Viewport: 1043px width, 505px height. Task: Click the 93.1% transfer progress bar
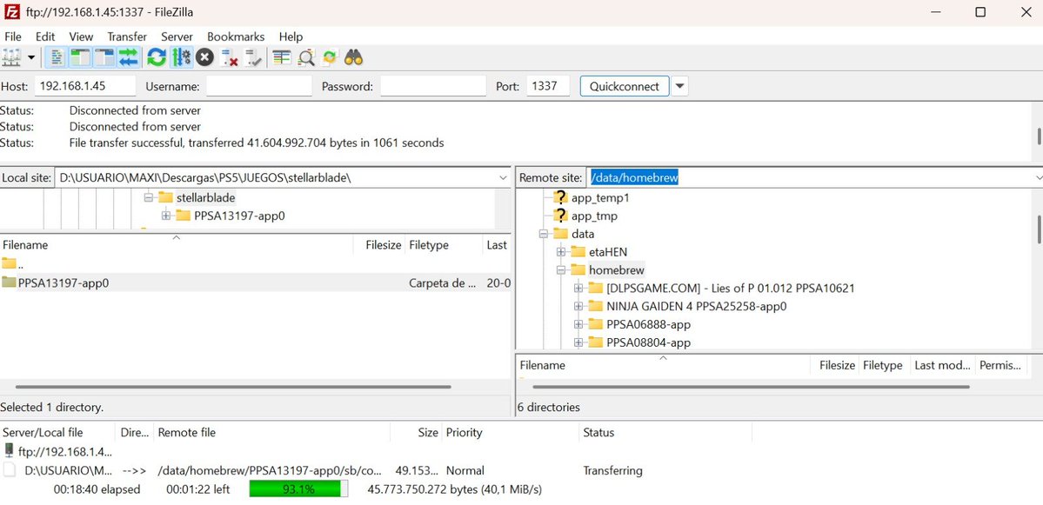[x=298, y=489]
